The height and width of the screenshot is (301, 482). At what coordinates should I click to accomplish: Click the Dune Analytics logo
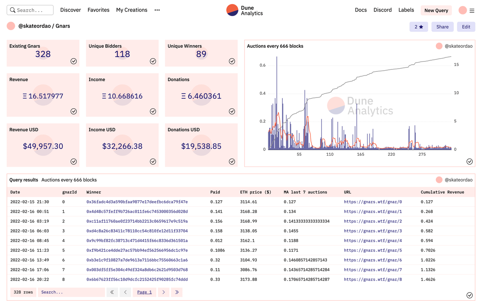[244, 10]
